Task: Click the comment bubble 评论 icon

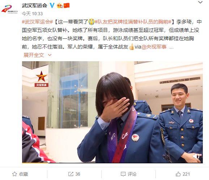Action: coord(123,174)
